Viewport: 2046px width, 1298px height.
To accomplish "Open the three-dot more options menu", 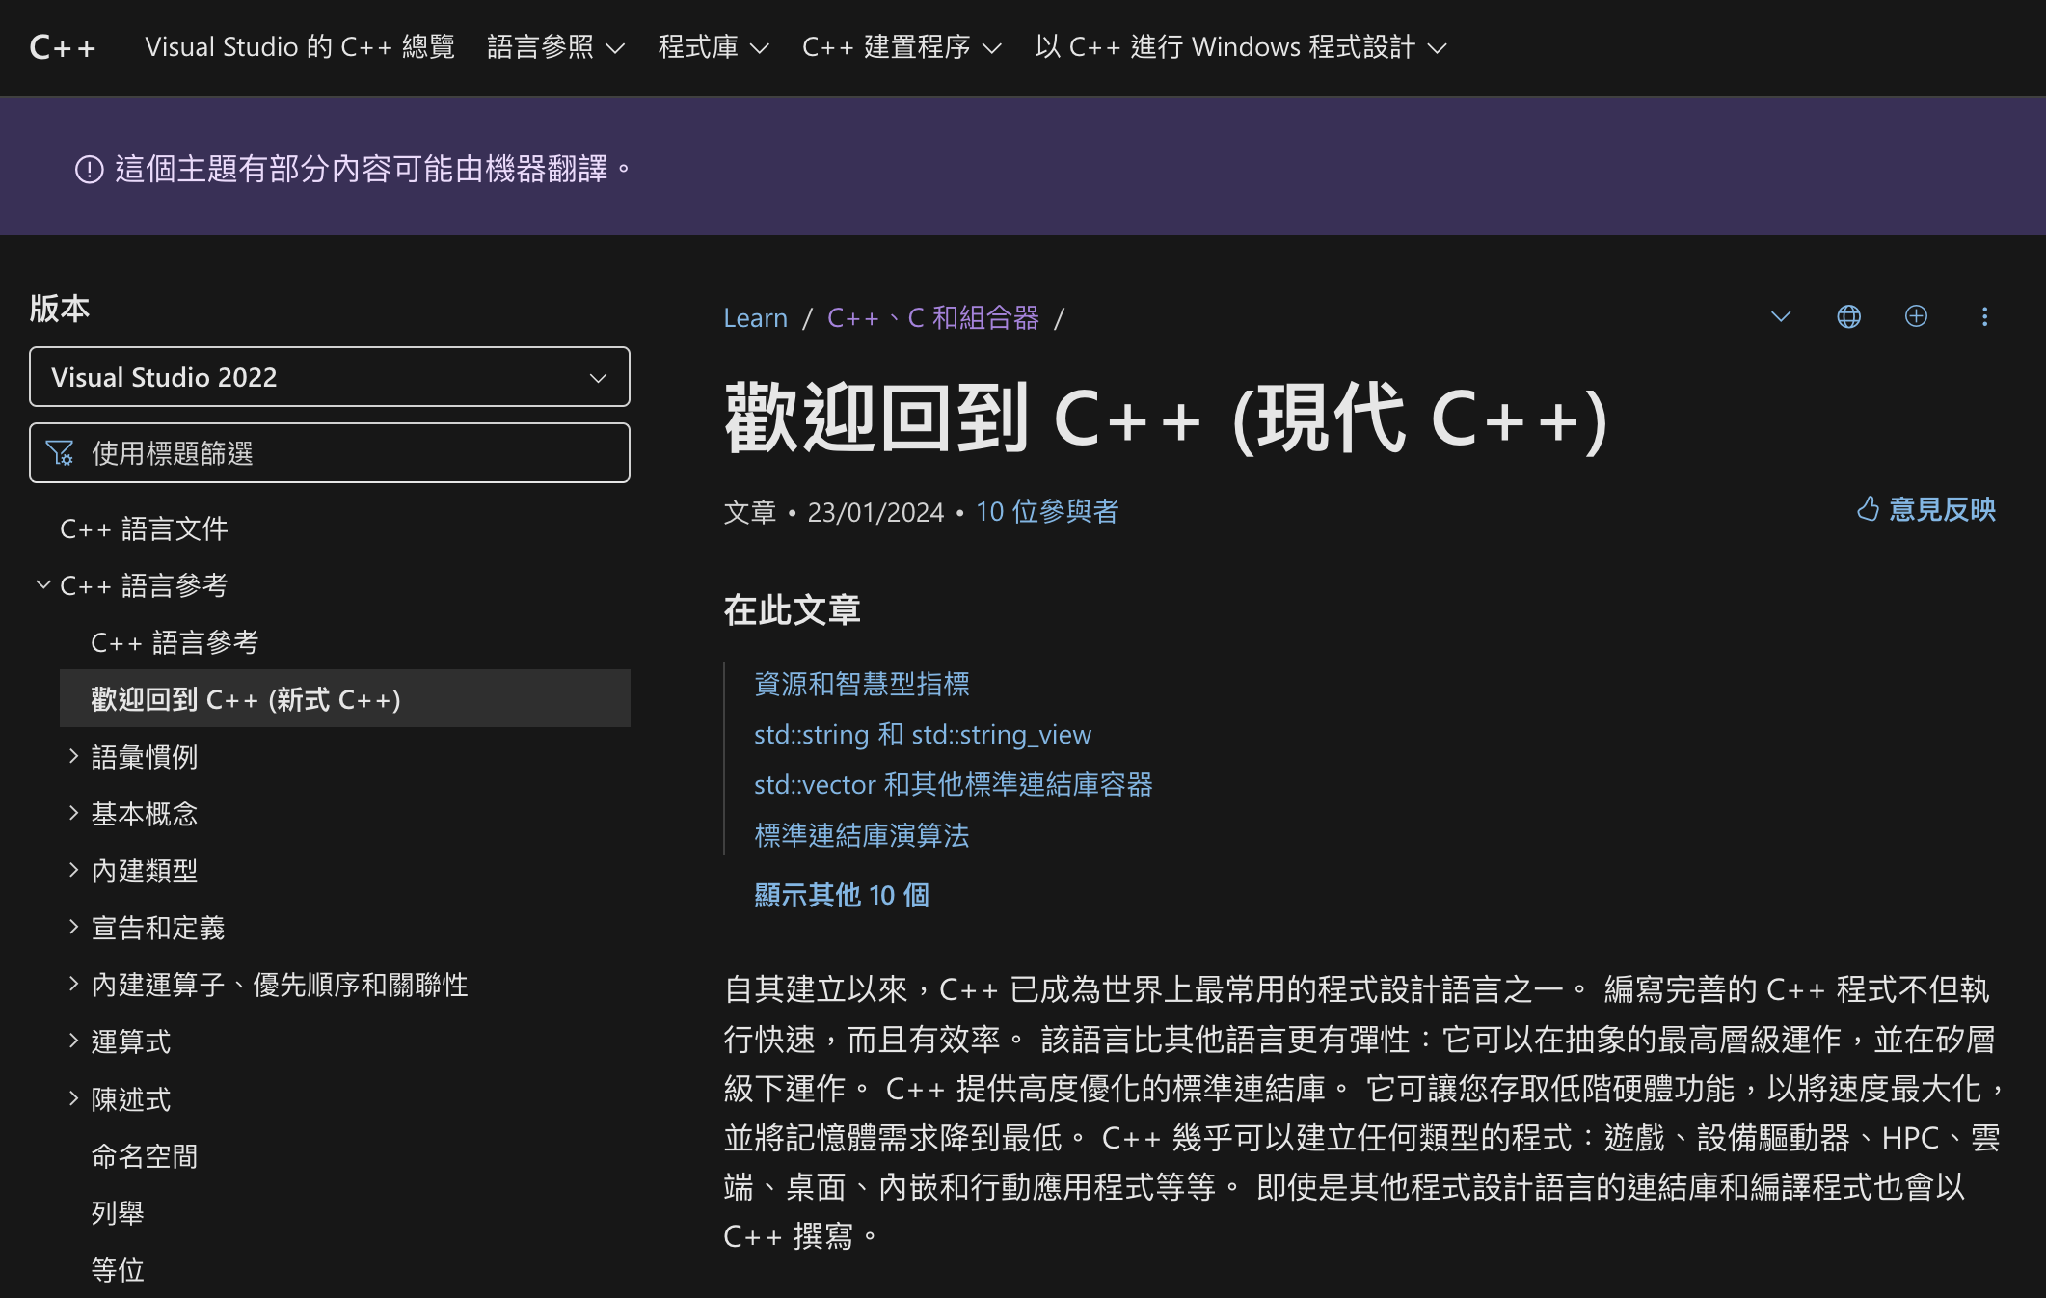I will [x=1984, y=316].
